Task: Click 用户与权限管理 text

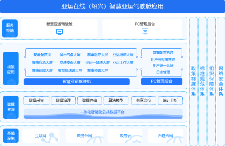Action: [163, 60]
